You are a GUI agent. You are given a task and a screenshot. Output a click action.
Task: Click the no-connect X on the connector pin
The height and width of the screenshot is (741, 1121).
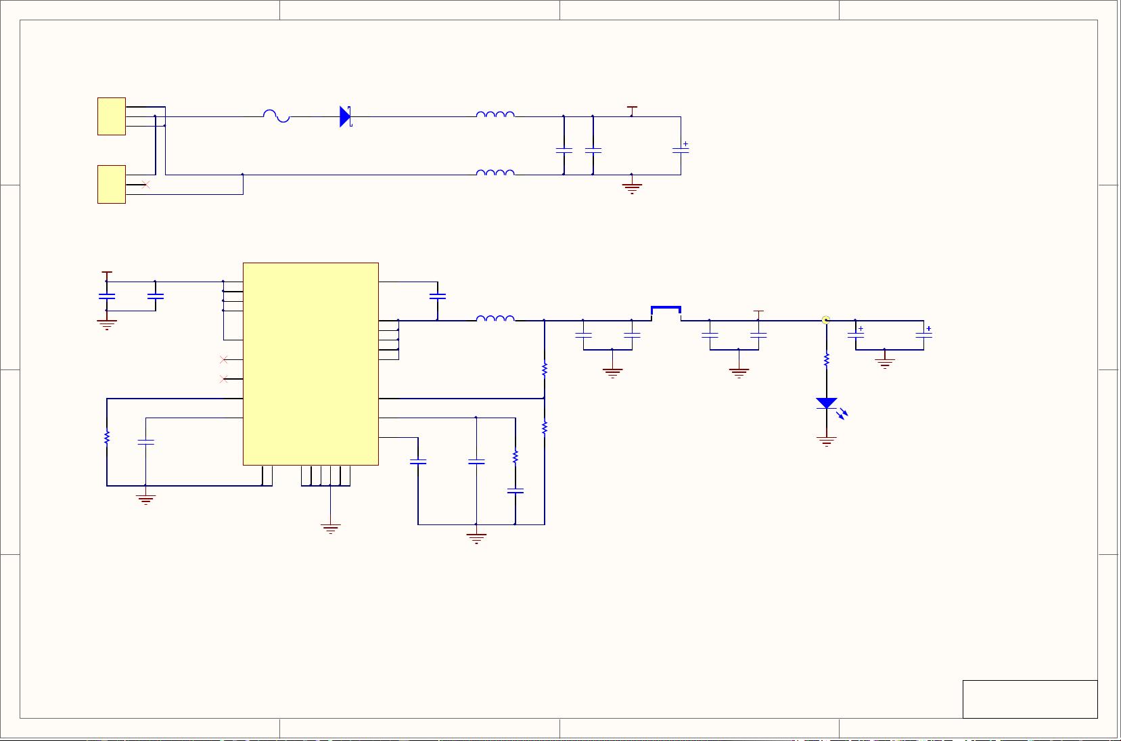tap(145, 183)
